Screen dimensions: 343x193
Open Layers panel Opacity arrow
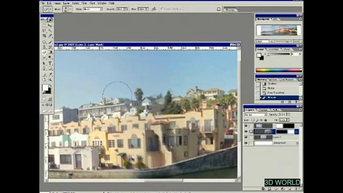pos(288,115)
